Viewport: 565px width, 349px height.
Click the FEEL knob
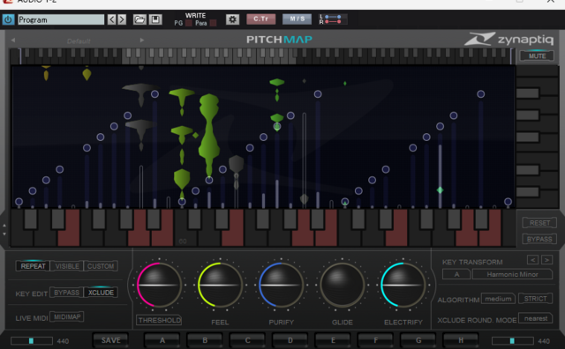(x=220, y=285)
